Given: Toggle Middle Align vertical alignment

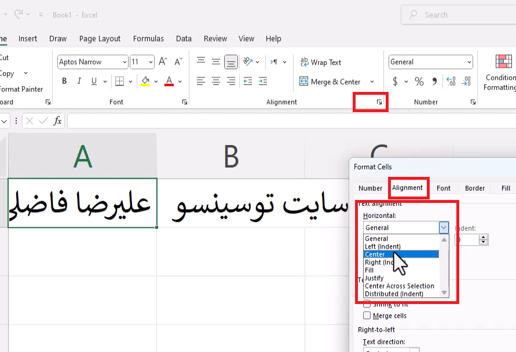Looking at the screenshot, I should (x=215, y=62).
